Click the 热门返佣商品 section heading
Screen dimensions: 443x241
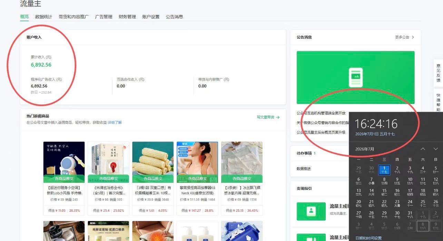tap(38, 116)
